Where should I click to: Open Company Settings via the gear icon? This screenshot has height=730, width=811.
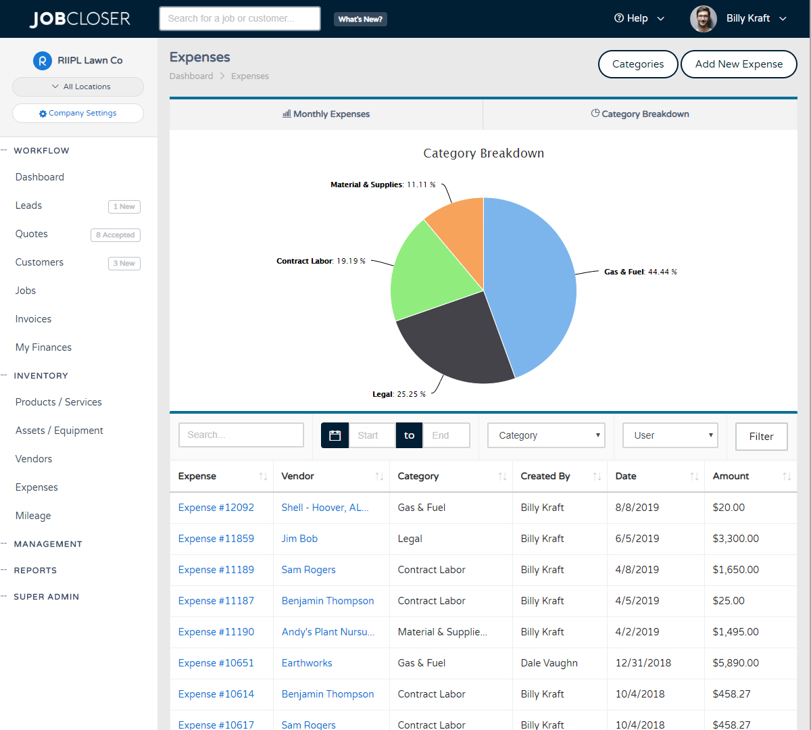(42, 113)
